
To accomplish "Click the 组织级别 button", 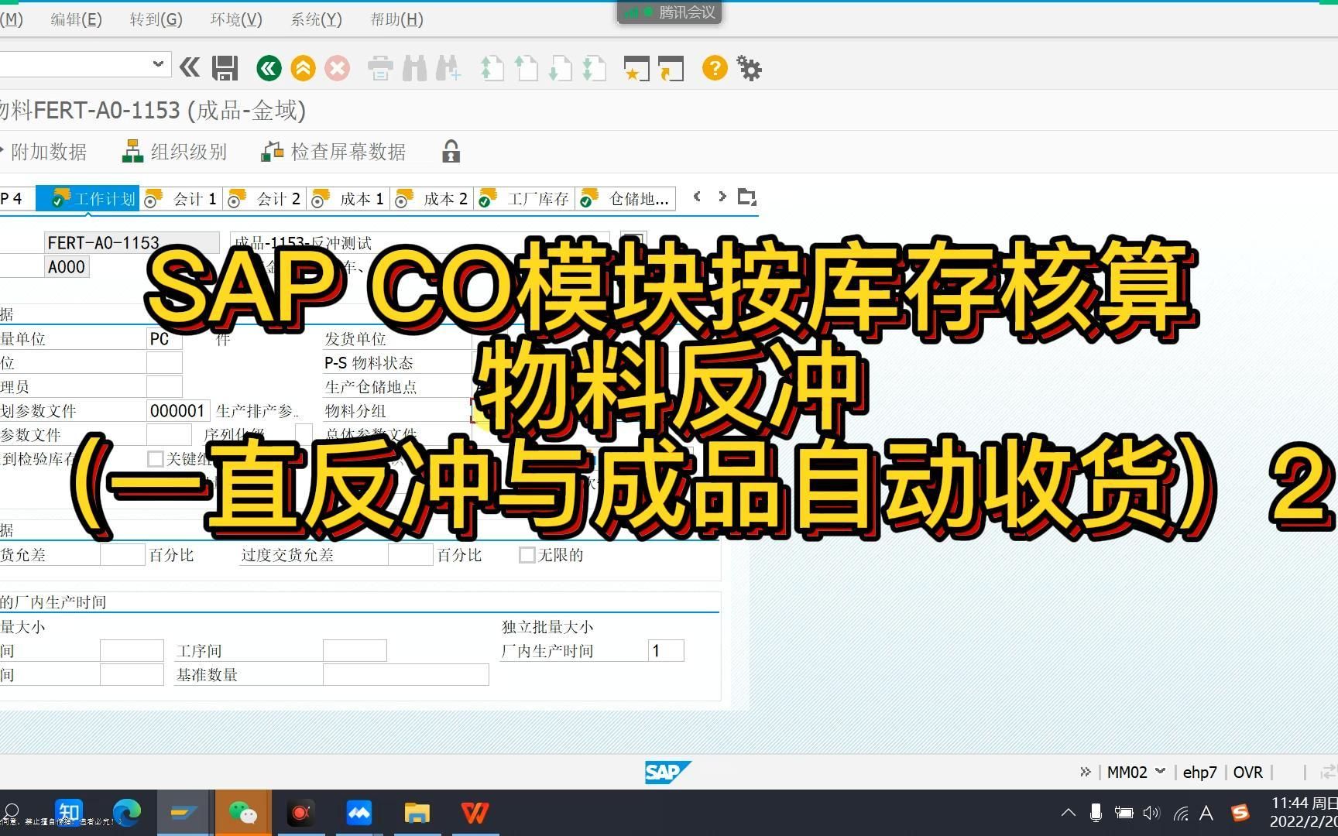I will coord(174,152).
